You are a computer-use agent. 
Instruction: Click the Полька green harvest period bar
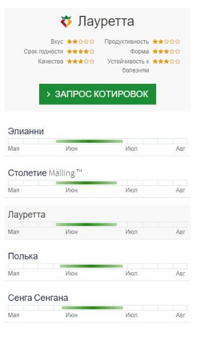[91, 266]
